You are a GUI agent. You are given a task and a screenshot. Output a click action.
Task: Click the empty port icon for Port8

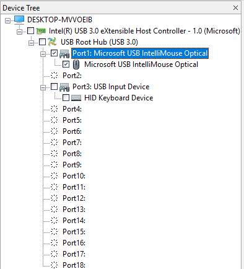(x=54, y=154)
